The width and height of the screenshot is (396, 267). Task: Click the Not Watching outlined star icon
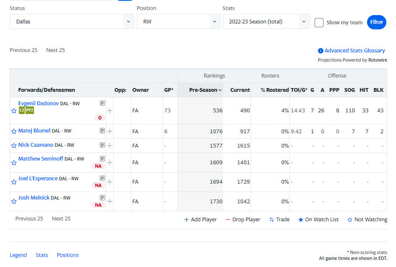coord(350,220)
